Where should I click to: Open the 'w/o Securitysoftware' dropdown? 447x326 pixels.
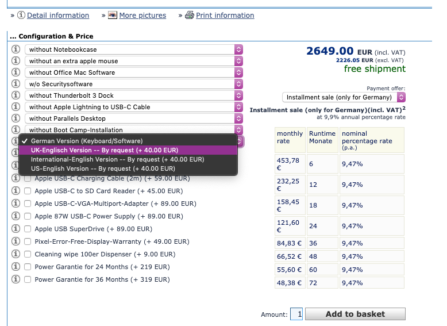(134, 84)
